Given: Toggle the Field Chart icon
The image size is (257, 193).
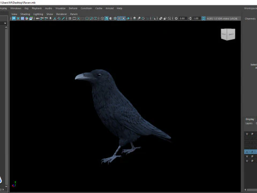Looking at the screenshot, I should click(87, 18).
